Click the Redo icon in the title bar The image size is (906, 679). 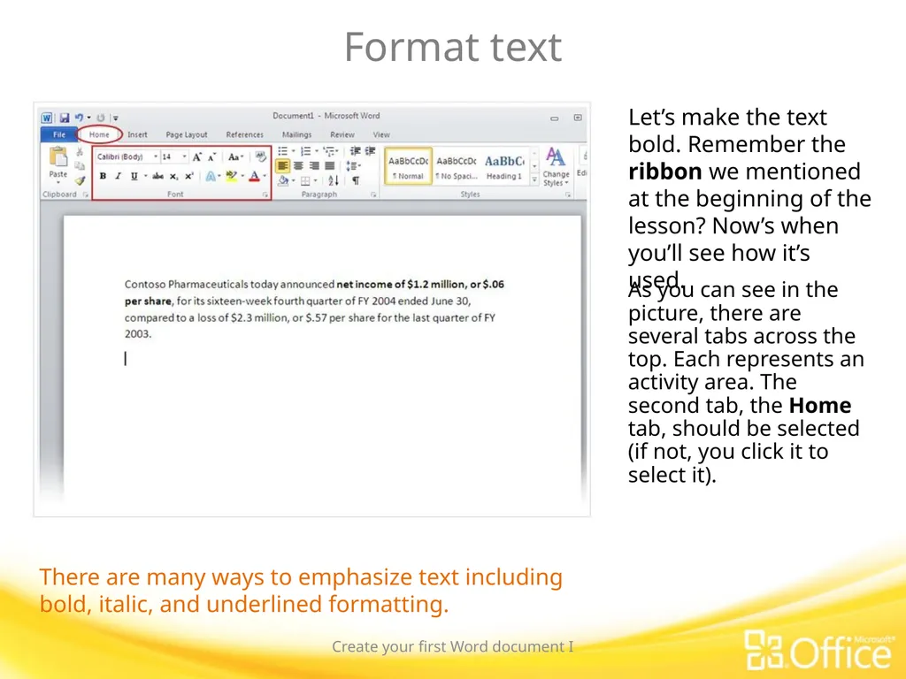coord(101,118)
